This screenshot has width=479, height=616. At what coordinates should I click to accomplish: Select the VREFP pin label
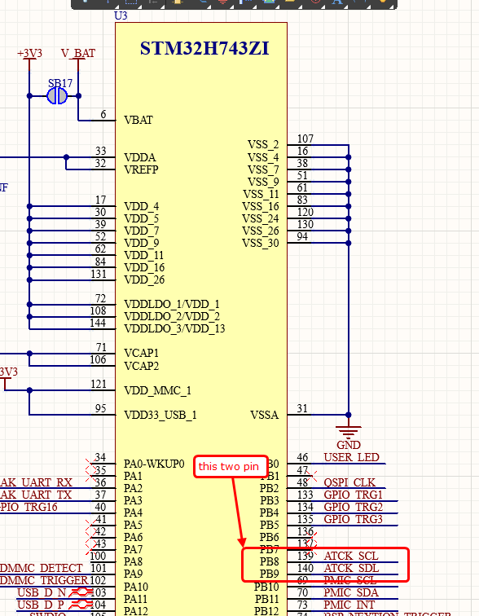pos(141,169)
